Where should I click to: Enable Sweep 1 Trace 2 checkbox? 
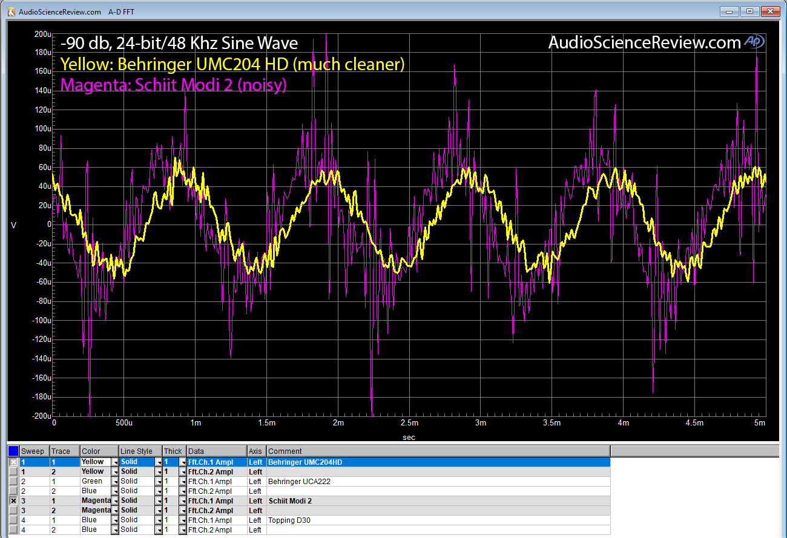13,471
